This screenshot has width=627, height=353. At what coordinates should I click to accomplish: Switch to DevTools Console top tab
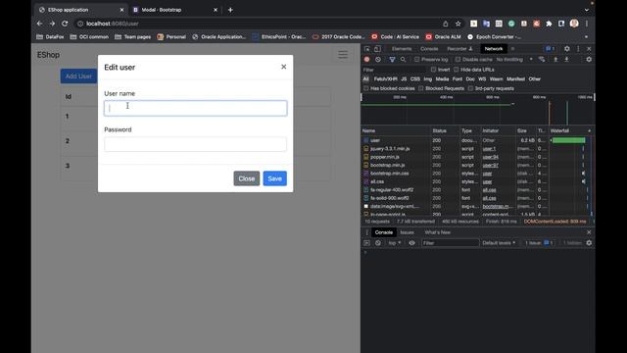(x=429, y=49)
